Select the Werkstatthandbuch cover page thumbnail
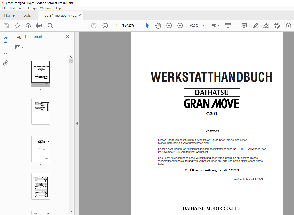Screen dimensions: 294x215 click(41, 74)
